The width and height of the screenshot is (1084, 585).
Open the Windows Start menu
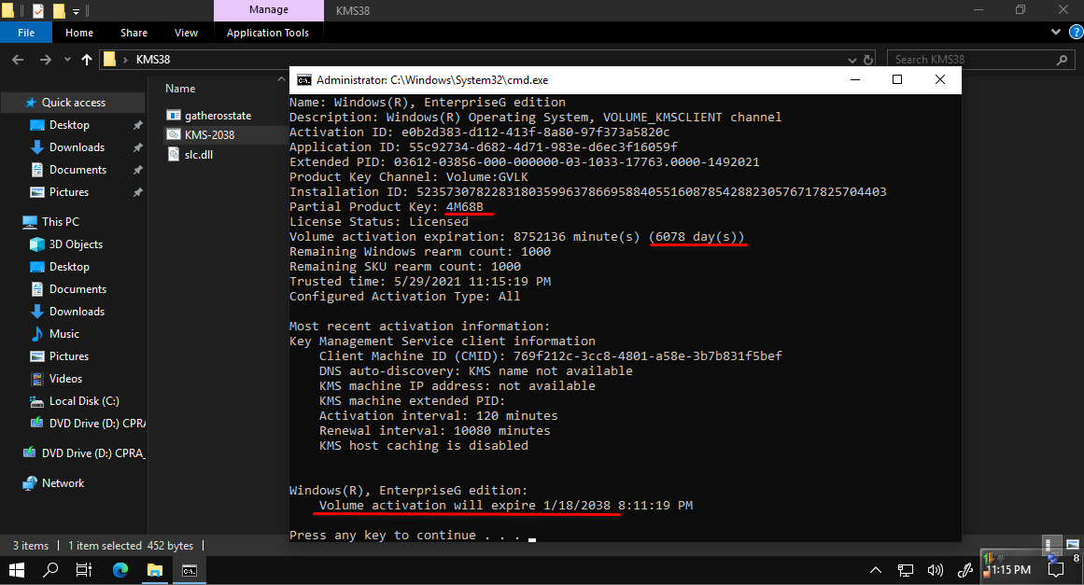(17, 570)
